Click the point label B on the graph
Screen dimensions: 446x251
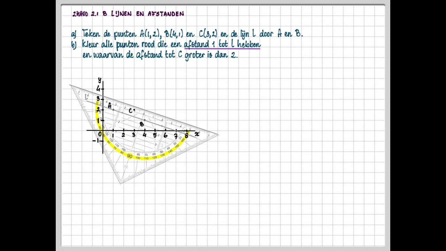click(x=141, y=124)
